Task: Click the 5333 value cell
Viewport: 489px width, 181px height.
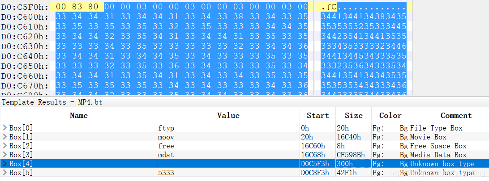Action: pyautogui.click(x=228, y=173)
